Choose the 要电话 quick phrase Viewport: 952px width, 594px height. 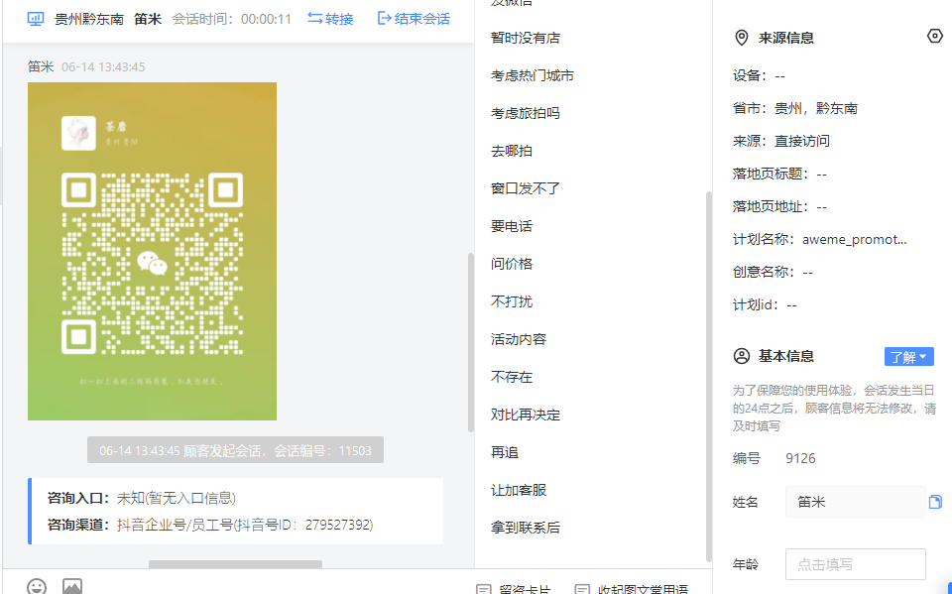(512, 226)
